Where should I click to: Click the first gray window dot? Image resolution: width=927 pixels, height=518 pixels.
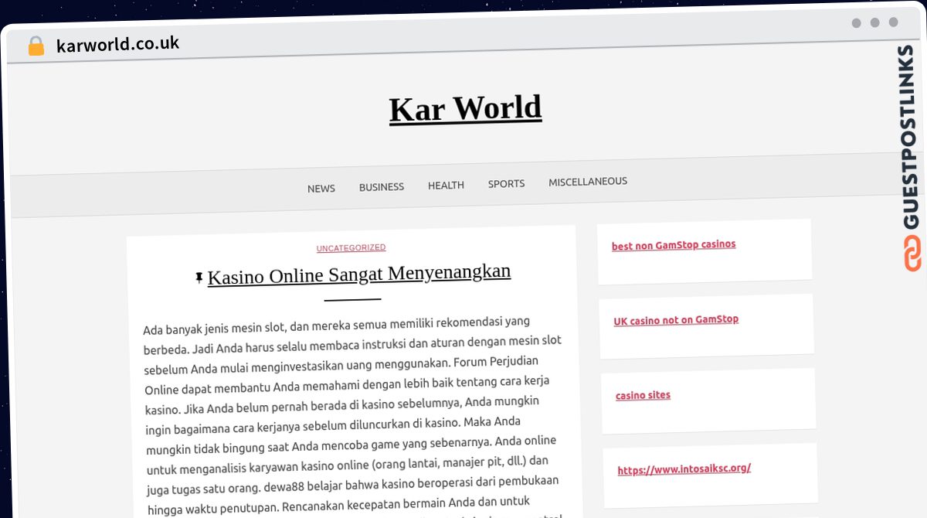(x=856, y=23)
